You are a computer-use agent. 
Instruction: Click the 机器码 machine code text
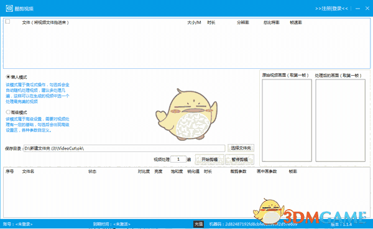coord(254,224)
